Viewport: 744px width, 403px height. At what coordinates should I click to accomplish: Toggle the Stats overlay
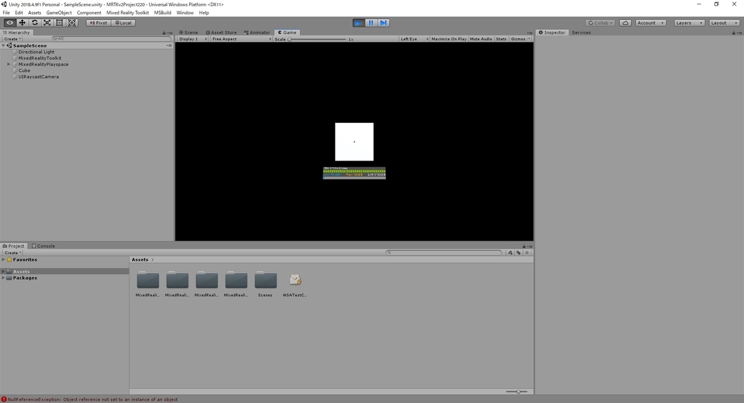(x=501, y=39)
